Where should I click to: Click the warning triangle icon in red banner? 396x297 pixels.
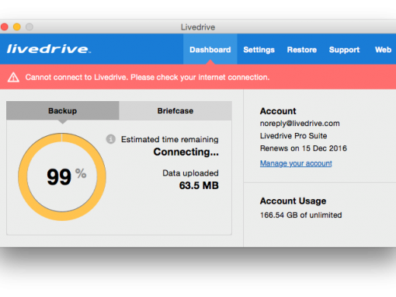coord(13,78)
